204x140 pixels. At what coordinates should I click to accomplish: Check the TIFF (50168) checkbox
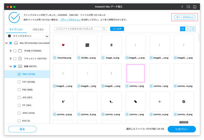coord(19,82)
